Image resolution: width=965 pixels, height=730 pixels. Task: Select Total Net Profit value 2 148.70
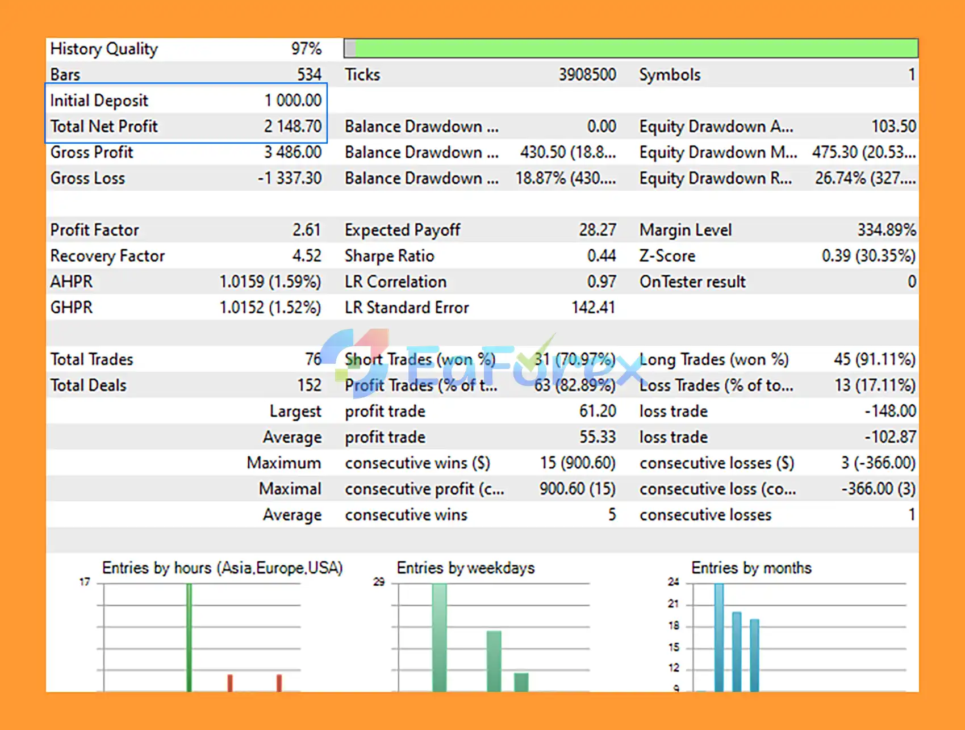(x=293, y=126)
